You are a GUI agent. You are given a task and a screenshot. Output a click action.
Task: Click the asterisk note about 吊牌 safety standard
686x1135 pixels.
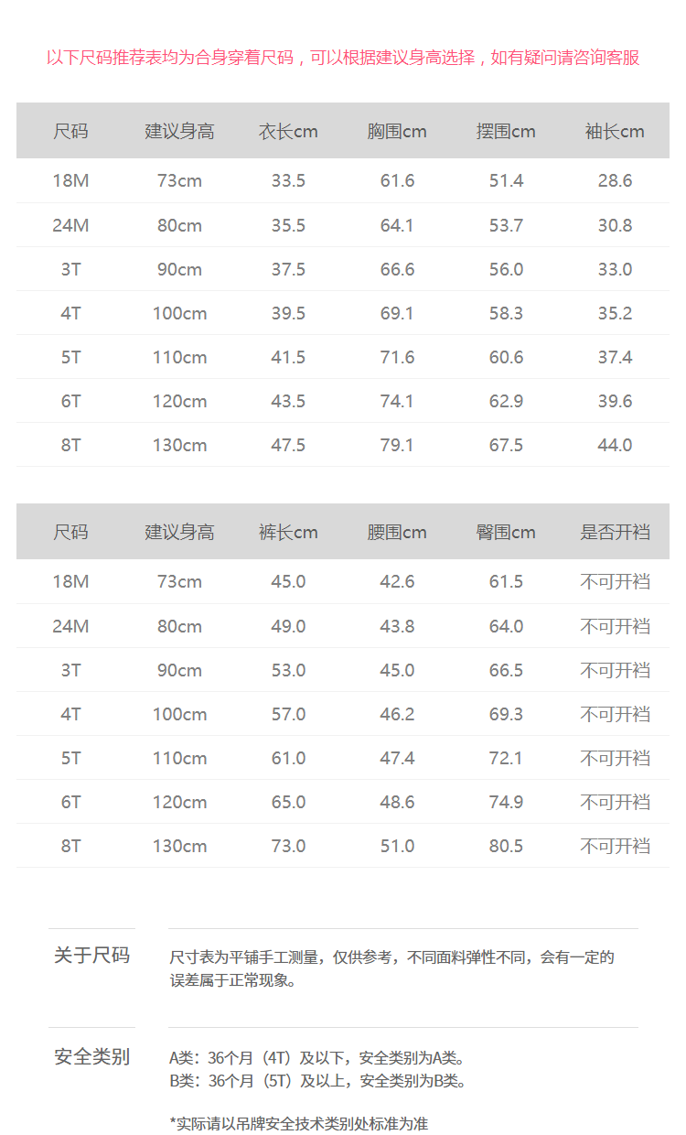pyautogui.click(x=298, y=1123)
